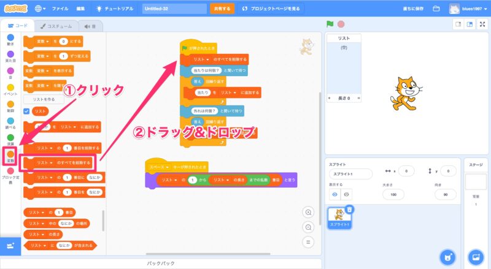Screen dimensions: 491x269
Task: Open the language globe dropdown
Action: coord(41,9)
